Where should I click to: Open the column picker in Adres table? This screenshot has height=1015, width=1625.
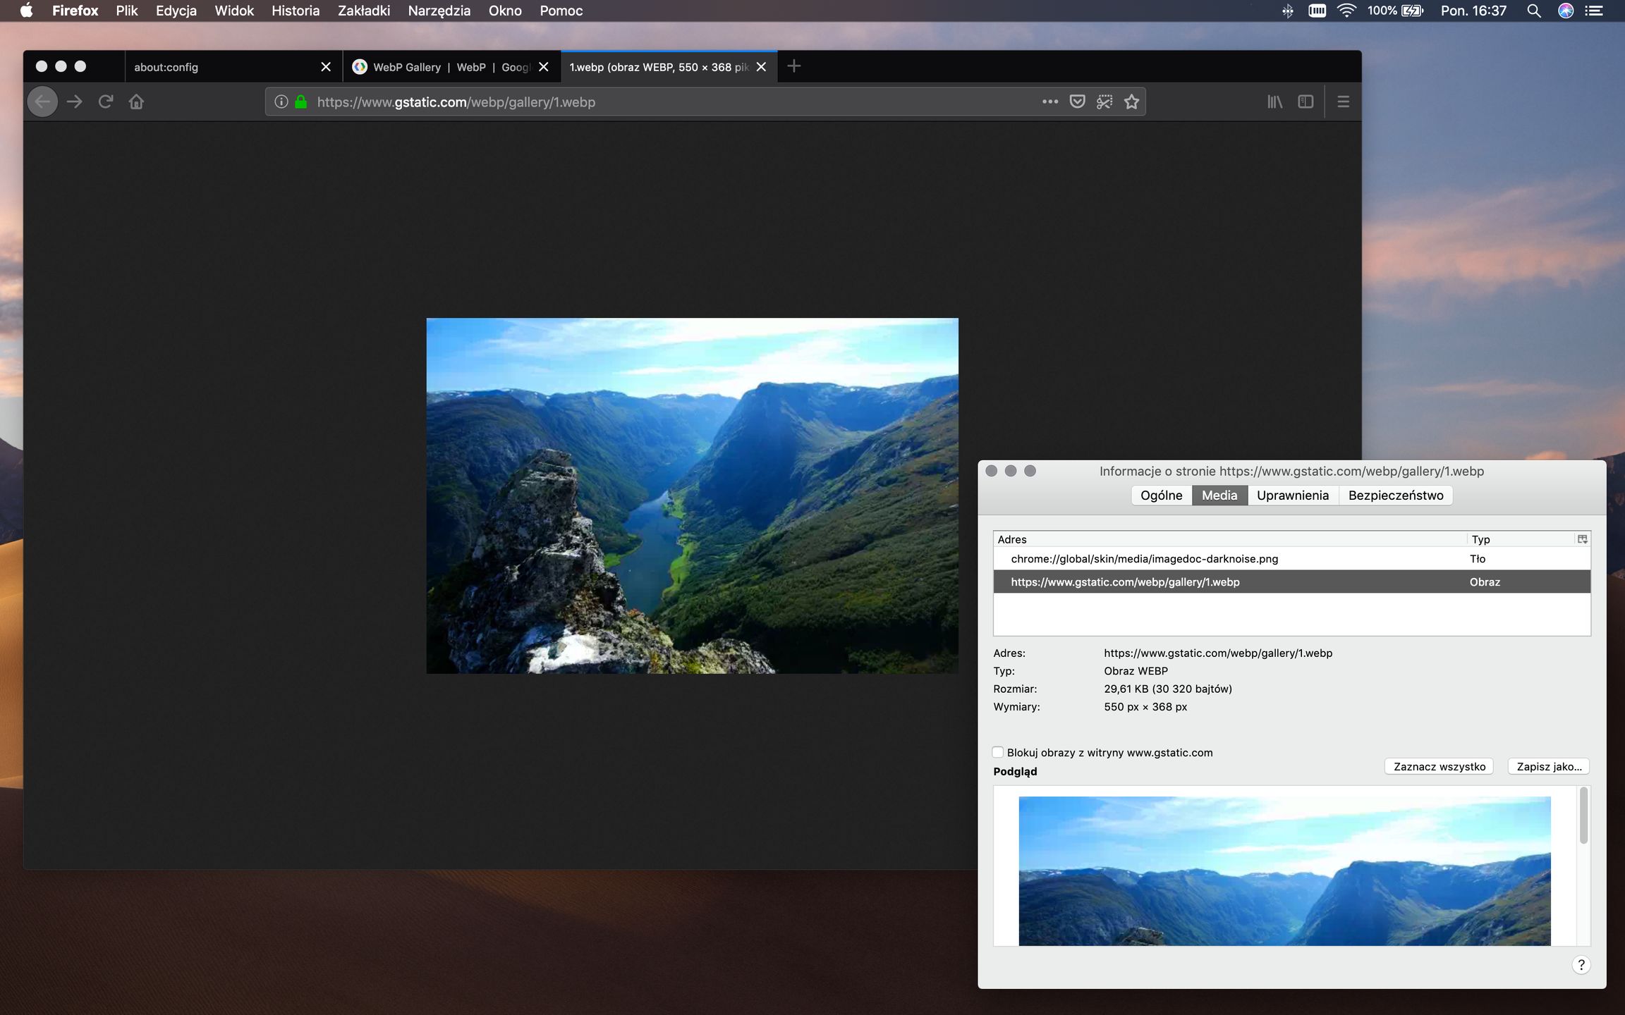click(1582, 539)
